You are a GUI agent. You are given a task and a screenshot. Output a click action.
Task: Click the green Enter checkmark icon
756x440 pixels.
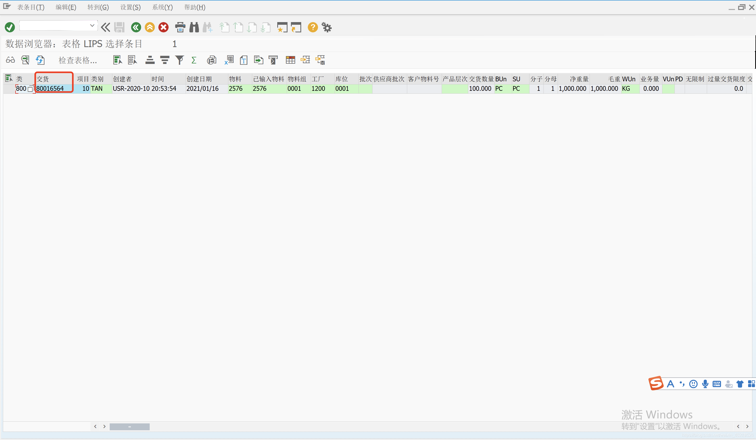tap(9, 27)
